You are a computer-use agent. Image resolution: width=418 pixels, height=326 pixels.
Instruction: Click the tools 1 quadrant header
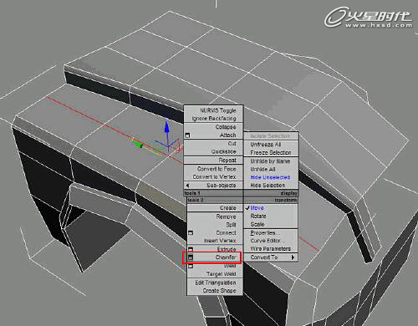pos(213,193)
